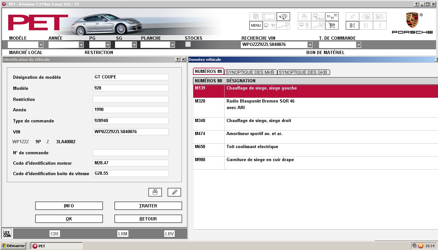Image resolution: width=438 pixels, height=250 pixels.
Task: Select the M340 Chauffage siege droit row
Action: click(x=315, y=124)
